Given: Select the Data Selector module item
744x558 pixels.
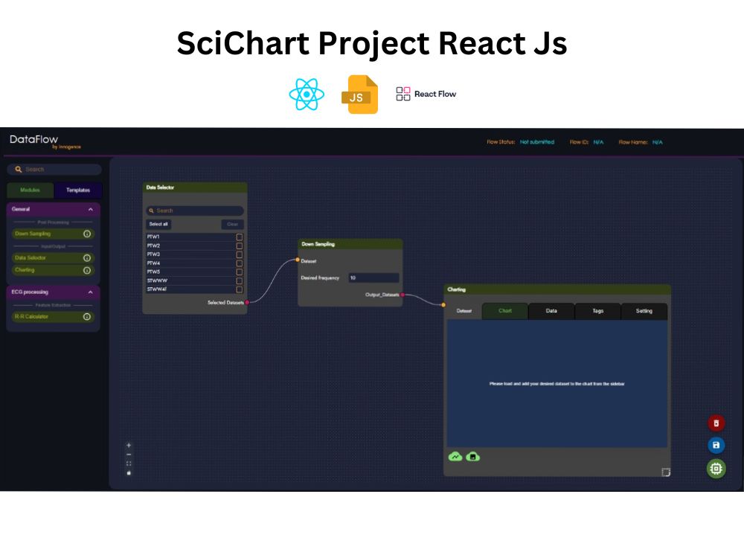Looking at the screenshot, I should click(x=53, y=258).
